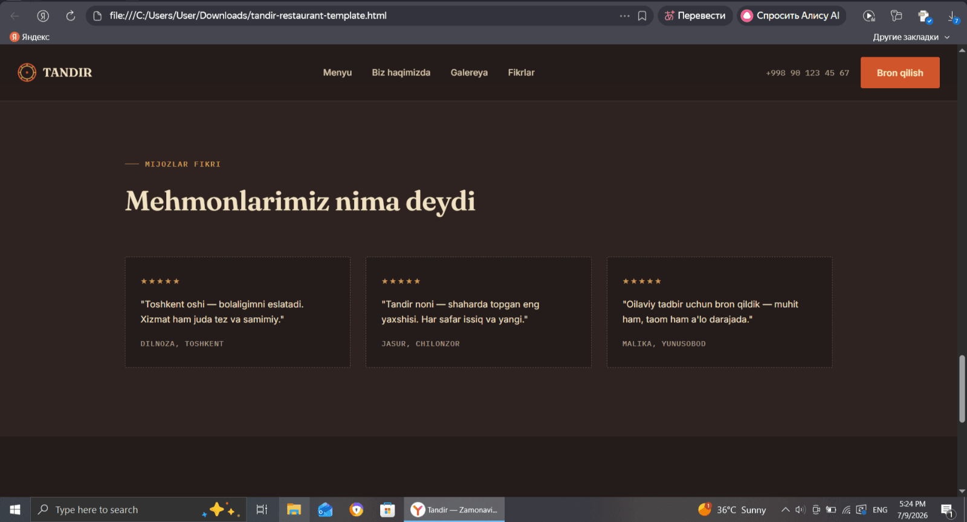Open the three-dots menu in address bar
Viewport: 967px width, 522px height.
point(624,16)
